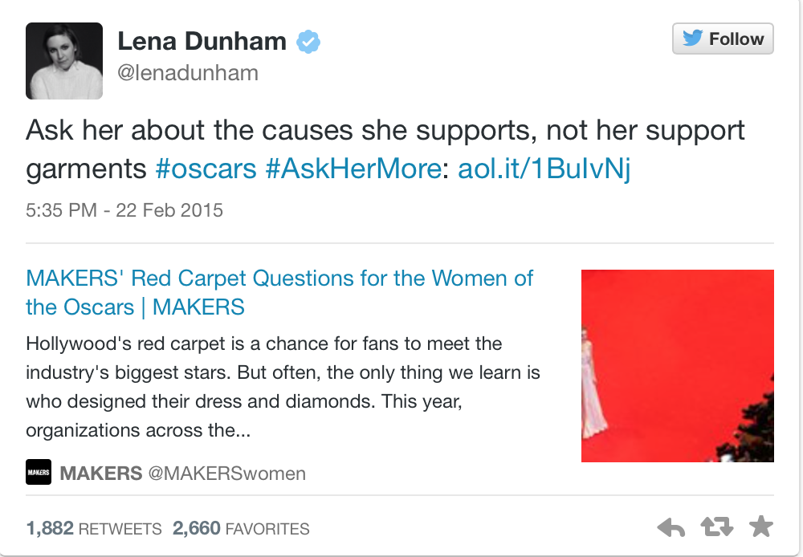The height and width of the screenshot is (557, 803).
Task: Open MAKERS' Red Carpet Questions article title
Action: 279,293
